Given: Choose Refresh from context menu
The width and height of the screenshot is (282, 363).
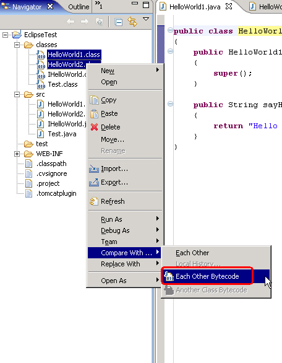Looking at the screenshot, I should (x=125, y=201).
